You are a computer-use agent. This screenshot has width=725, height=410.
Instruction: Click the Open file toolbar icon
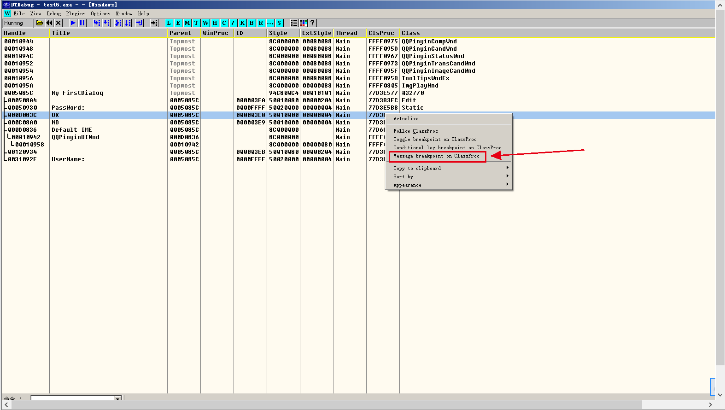click(x=40, y=23)
